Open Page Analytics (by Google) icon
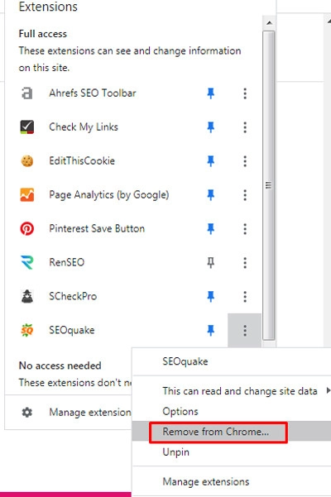 point(27,194)
